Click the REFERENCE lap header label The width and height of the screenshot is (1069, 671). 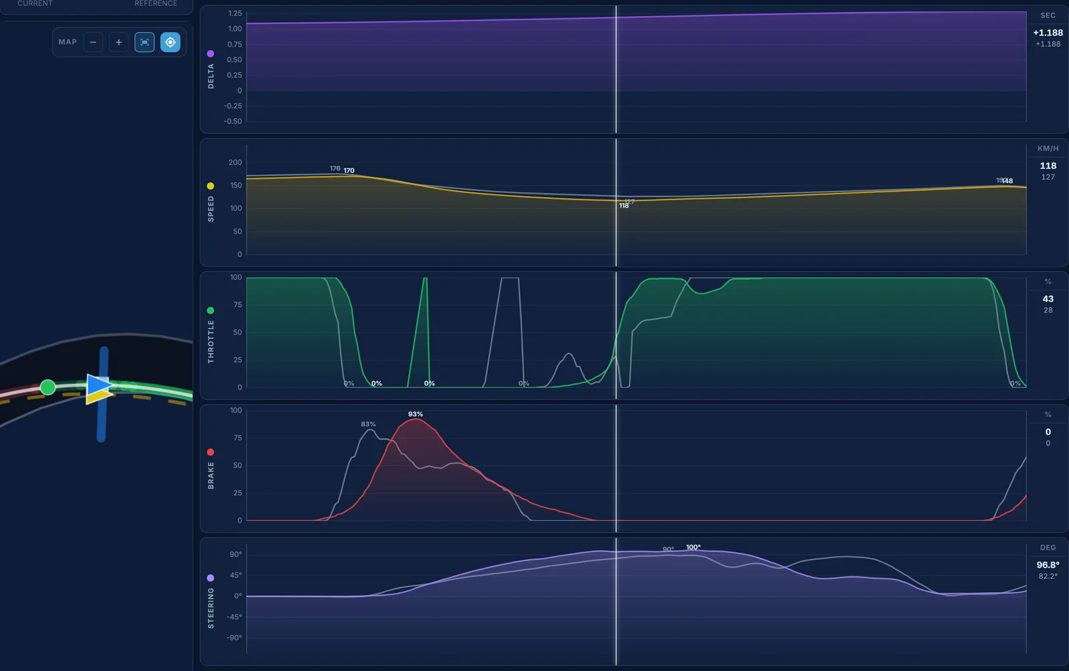156,3
